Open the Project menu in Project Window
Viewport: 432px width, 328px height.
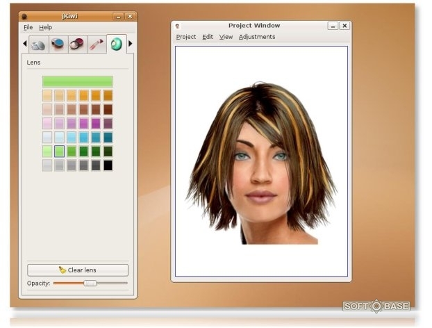[186, 37]
